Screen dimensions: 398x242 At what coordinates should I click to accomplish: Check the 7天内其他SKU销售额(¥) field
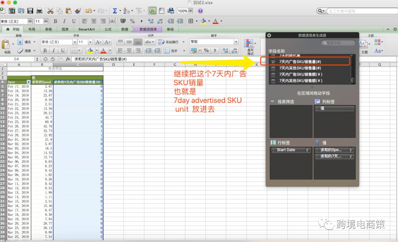(273, 81)
